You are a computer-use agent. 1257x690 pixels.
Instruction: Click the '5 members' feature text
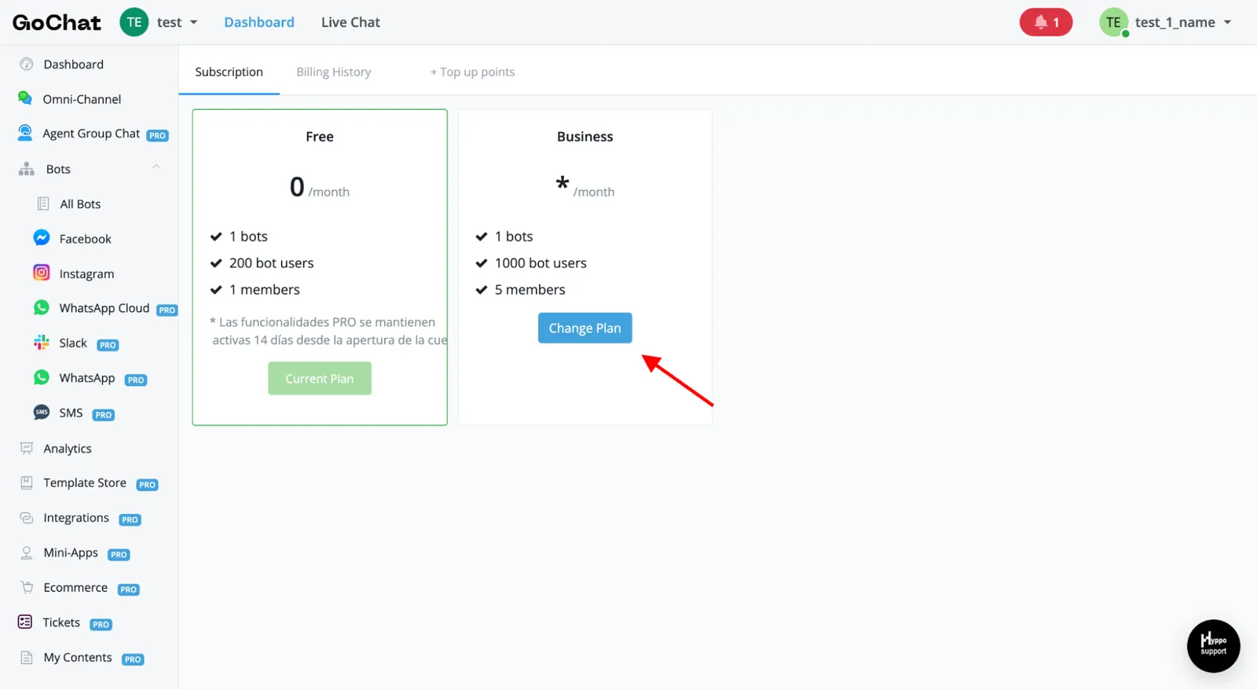tap(530, 290)
